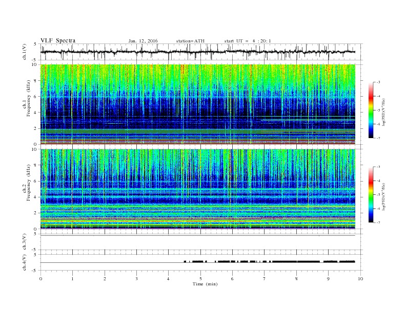This screenshot has width=406, height=313.
Task: Click the ch.1 voltage waveform trace
Action: pyautogui.click(x=198, y=52)
